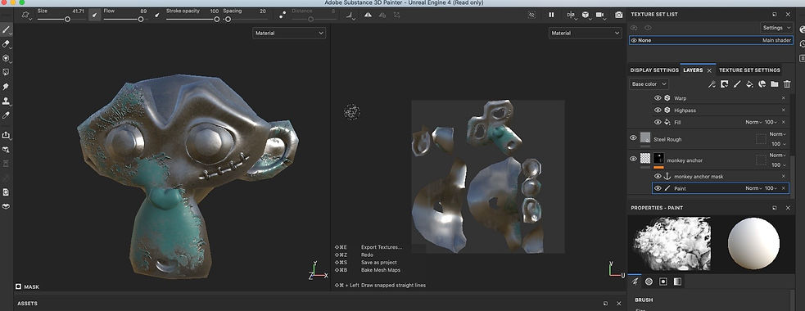Image resolution: width=805 pixels, height=311 pixels.
Task: Select the alpha tab in Properties panel
Action: (x=649, y=282)
